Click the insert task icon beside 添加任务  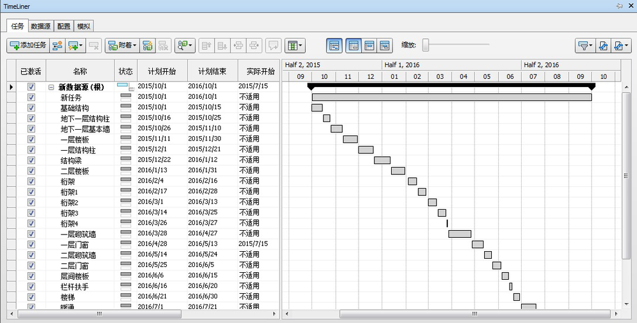coord(57,46)
